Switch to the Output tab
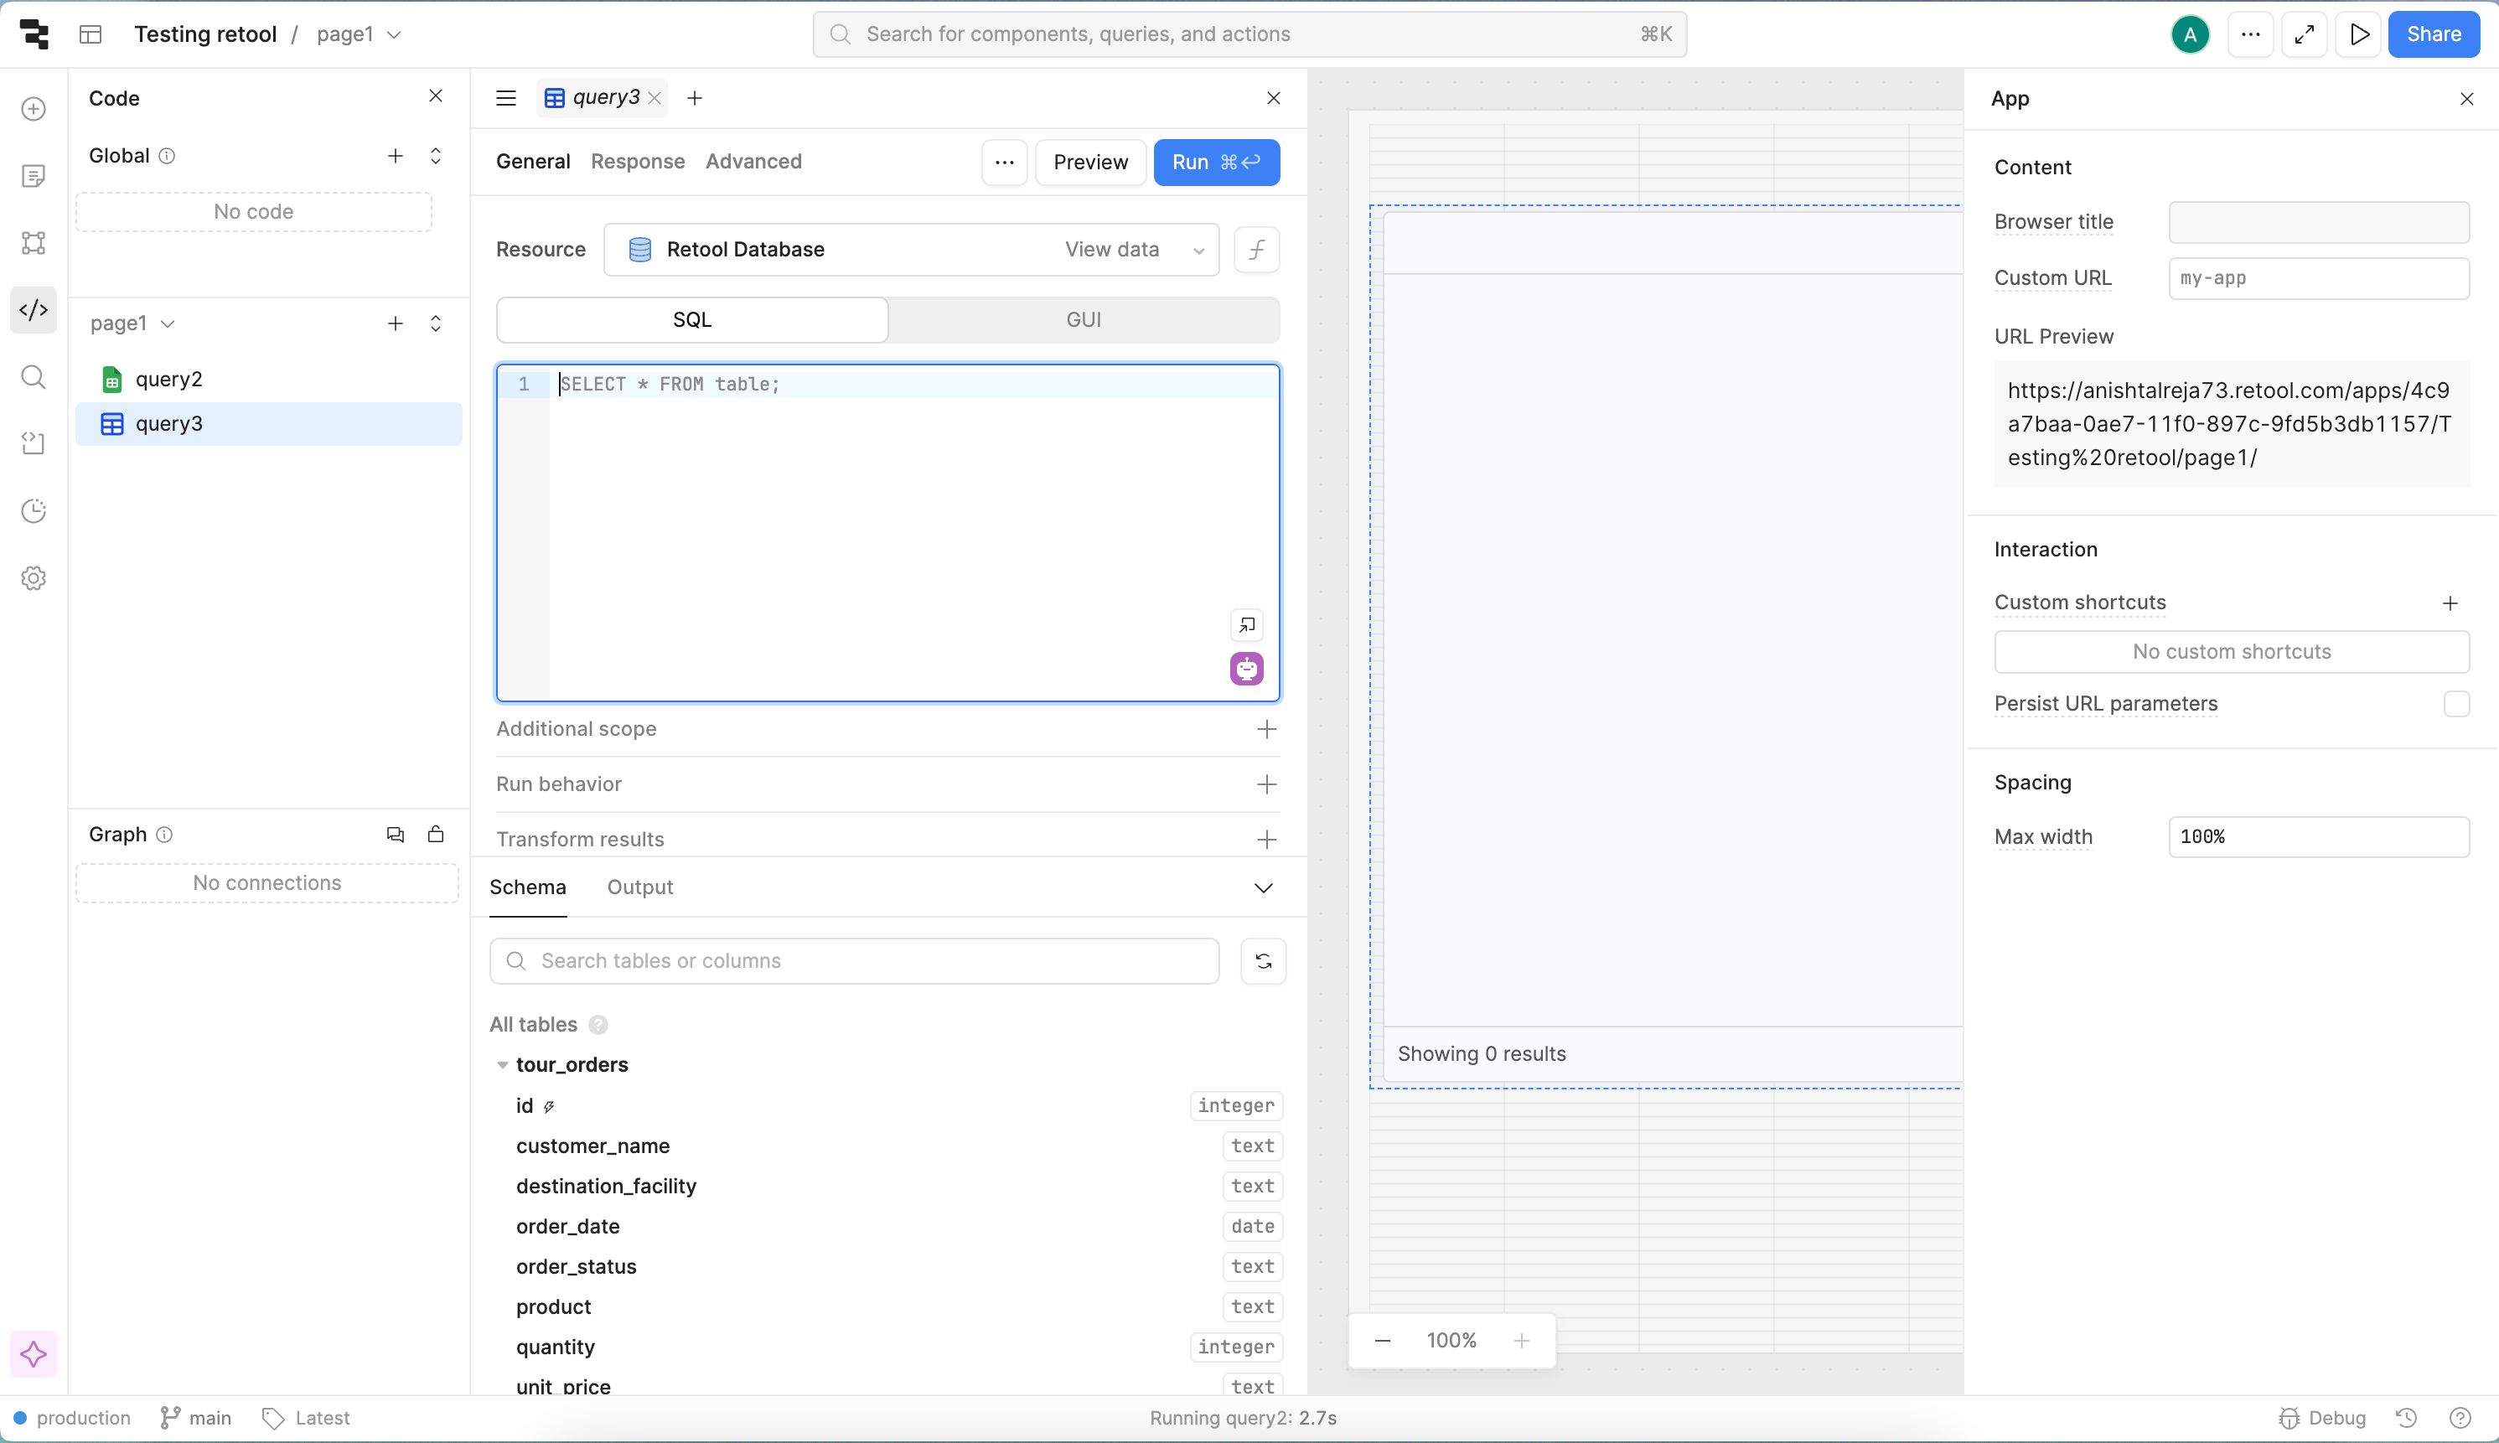The image size is (2499, 1443). 640,888
